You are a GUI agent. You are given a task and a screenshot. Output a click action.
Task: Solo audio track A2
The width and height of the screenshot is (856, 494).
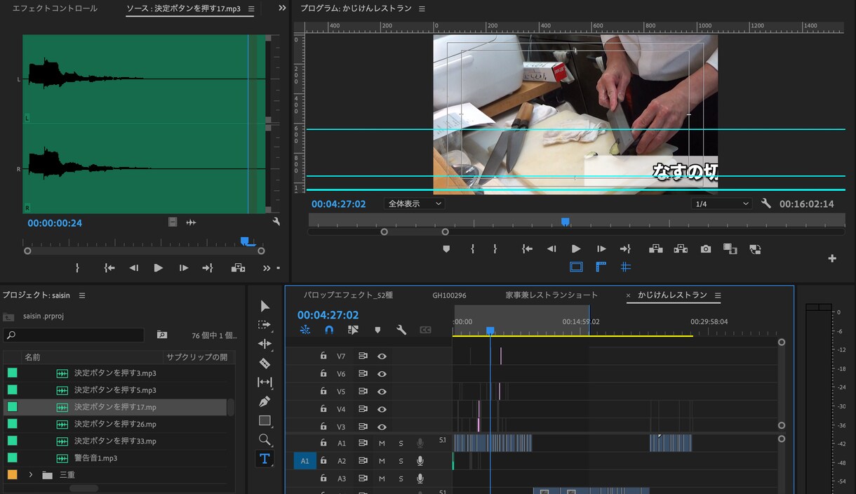401,461
